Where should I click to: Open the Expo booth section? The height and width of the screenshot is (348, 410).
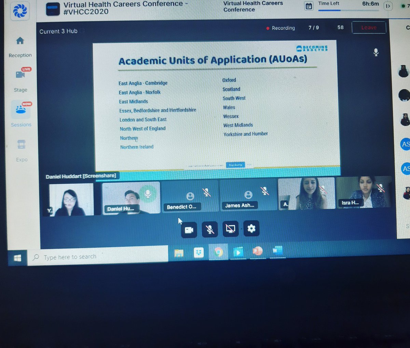tap(22, 145)
